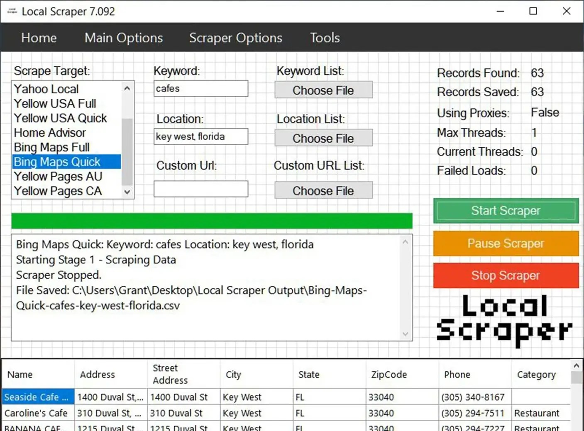Select Yellow Pages AU scrape target
The width and height of the screenshot is (584, 431).
(58, 176)
